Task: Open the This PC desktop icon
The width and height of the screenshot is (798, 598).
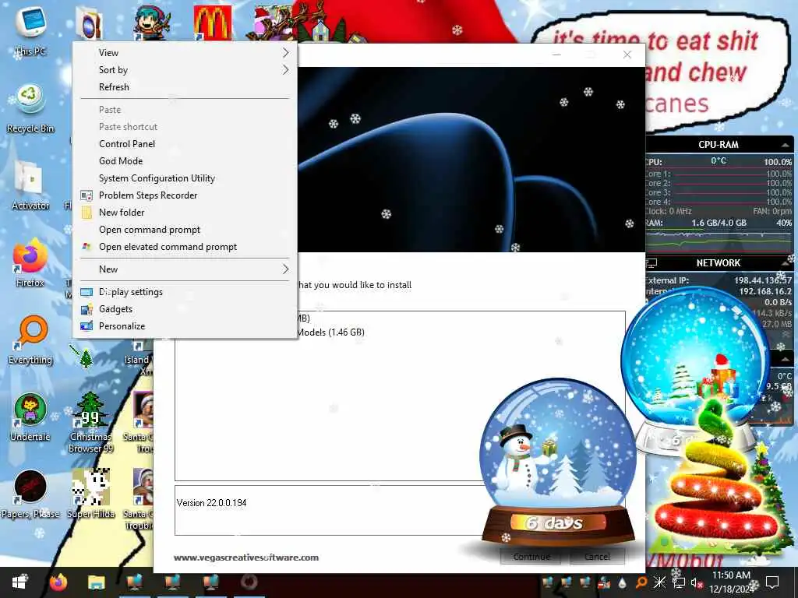Action: click(30, 30)
